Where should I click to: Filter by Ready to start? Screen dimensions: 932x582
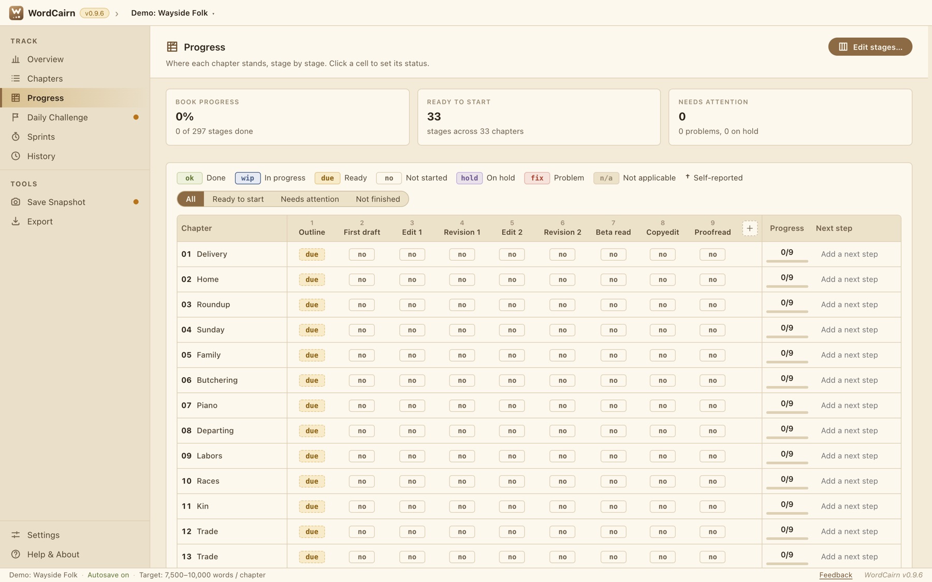pos(238,199)
